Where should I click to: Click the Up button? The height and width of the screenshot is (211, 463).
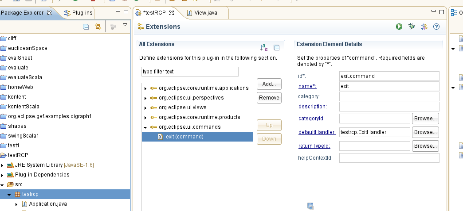[269, 125]
